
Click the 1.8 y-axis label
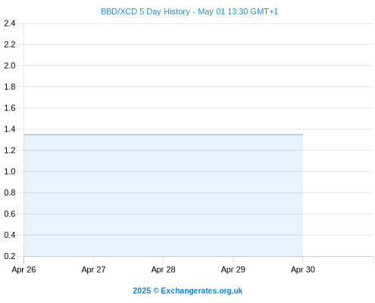[10, 87]
